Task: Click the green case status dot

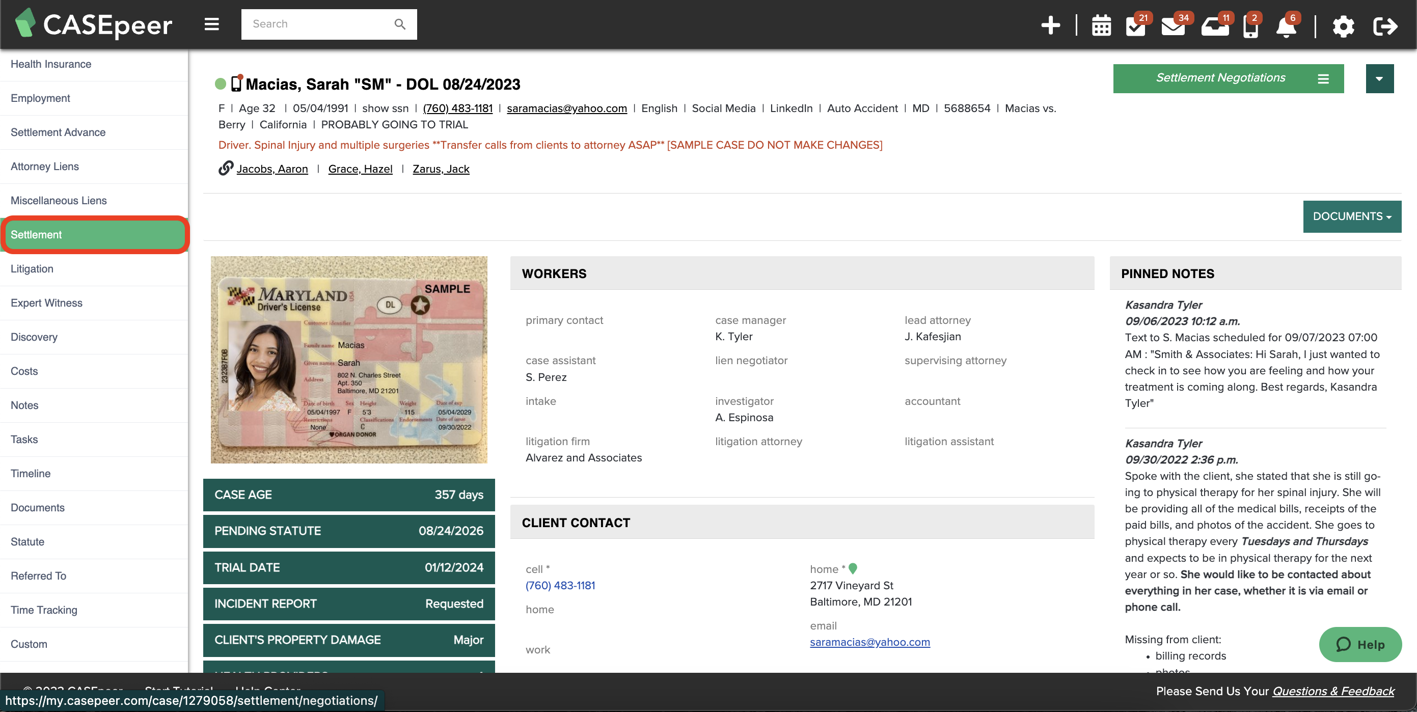Action: click(x=221, y=84)
